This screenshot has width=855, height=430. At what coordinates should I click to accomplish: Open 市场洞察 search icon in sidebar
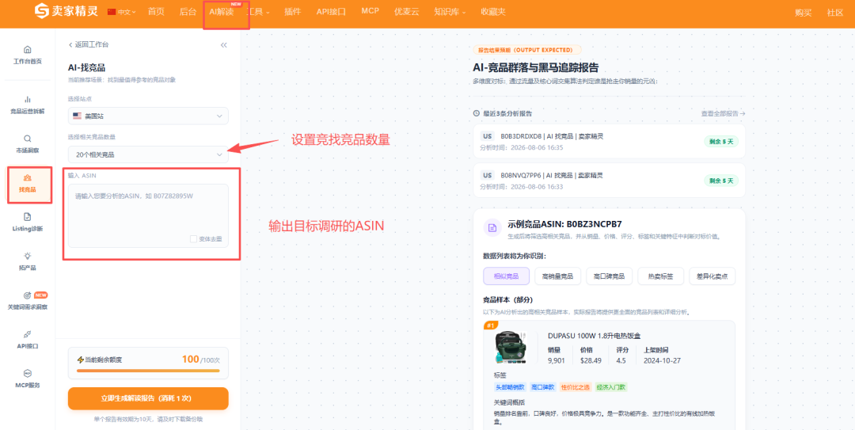(x=27, y=139)
